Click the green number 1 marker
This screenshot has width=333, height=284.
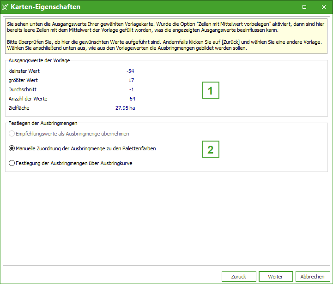(211, 91)
